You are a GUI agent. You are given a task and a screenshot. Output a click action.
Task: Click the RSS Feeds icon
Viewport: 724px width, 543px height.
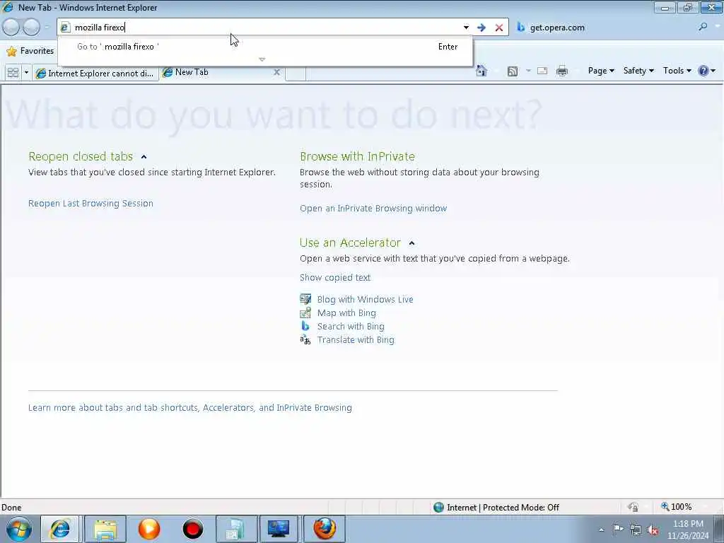click(x=513, y=71)
